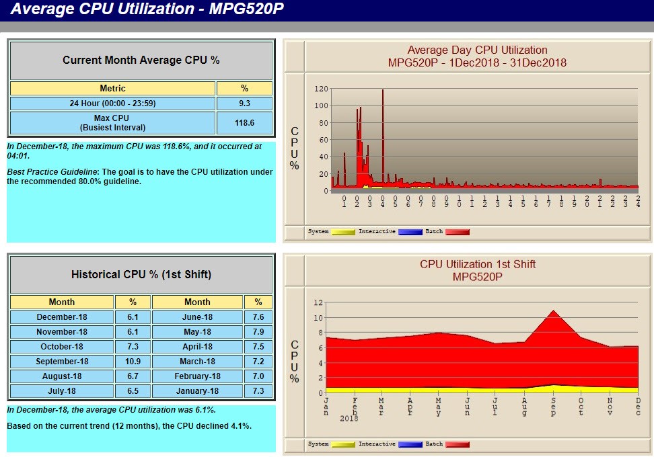This screenshot has width=654, height=457.
Task: Click the 7.3 value beside October-18
Action: click(x=133, y=347)
